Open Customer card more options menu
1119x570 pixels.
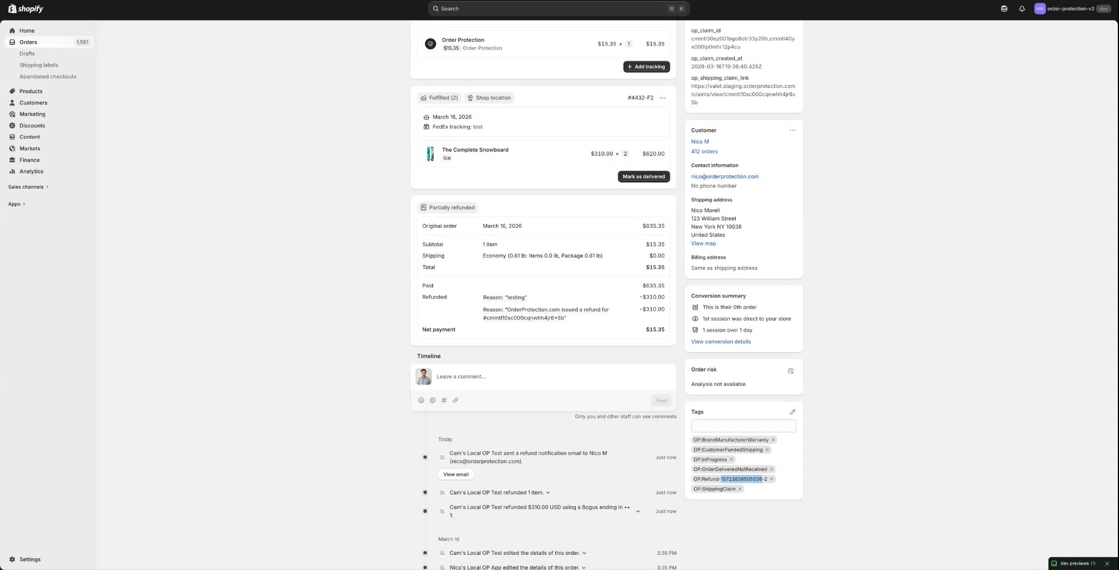tap(792, 131)
